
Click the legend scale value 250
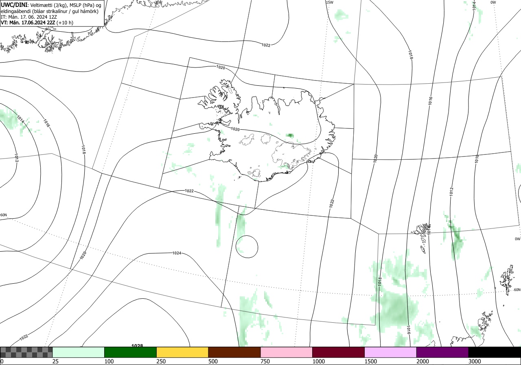[x=161, y=361]
